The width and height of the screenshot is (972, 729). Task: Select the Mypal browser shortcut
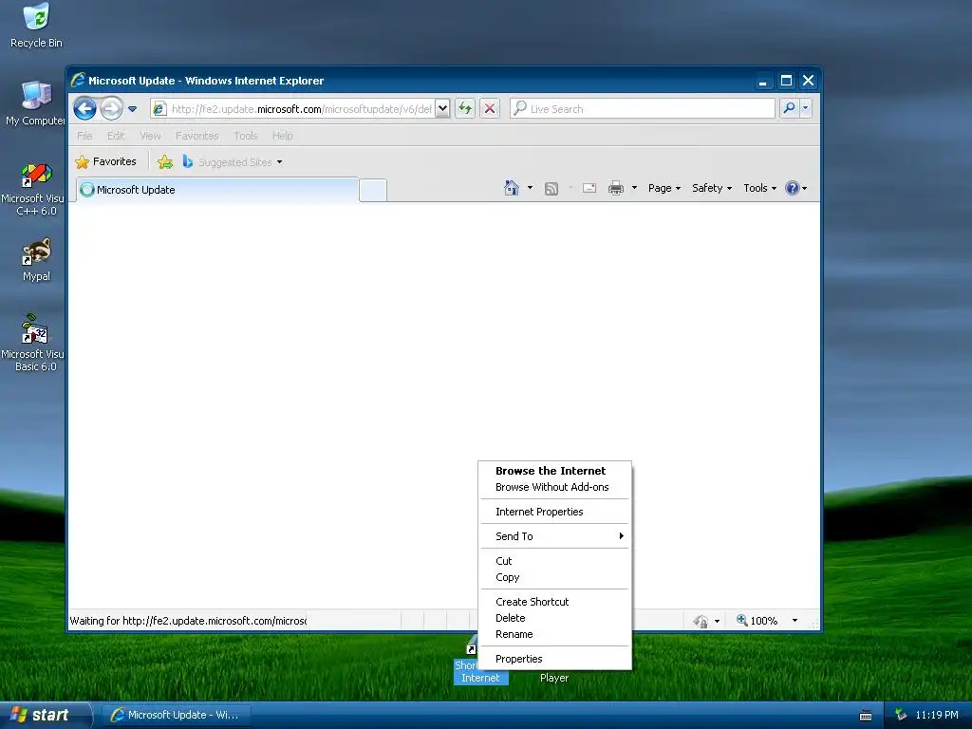pos(36,260)
